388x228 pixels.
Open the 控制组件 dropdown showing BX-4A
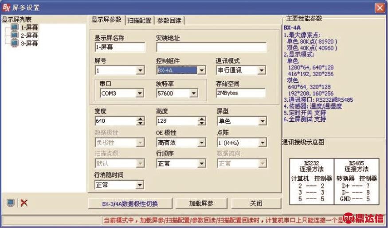(x=202, y=71)
